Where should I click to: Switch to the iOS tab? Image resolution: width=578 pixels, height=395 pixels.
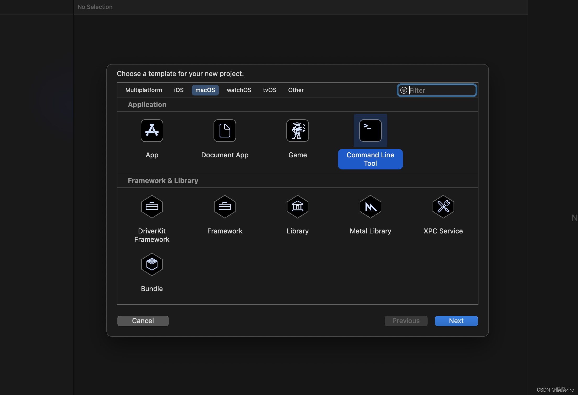click(179, 90)
